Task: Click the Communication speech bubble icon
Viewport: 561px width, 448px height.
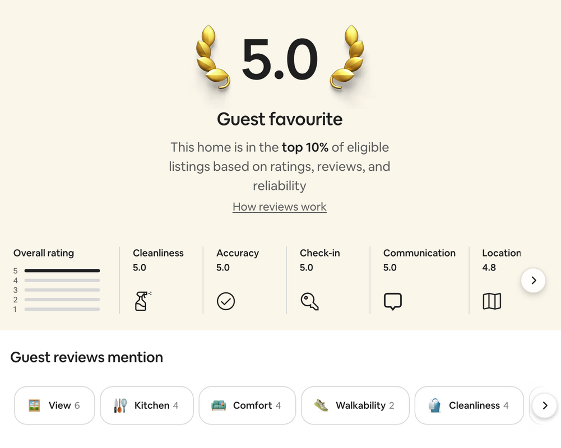Action: pyautogui.click(x=393, y=301)
